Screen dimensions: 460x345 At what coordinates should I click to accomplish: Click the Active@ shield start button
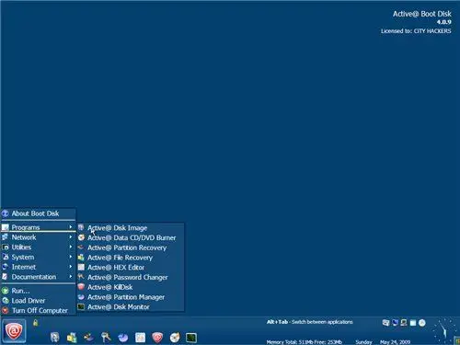[x=14, y=331]
